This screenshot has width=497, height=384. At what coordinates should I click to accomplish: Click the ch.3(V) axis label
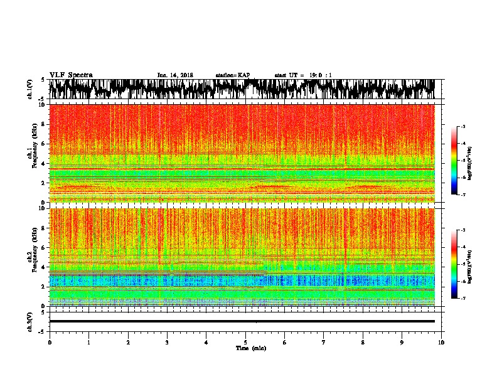[30, 322]
